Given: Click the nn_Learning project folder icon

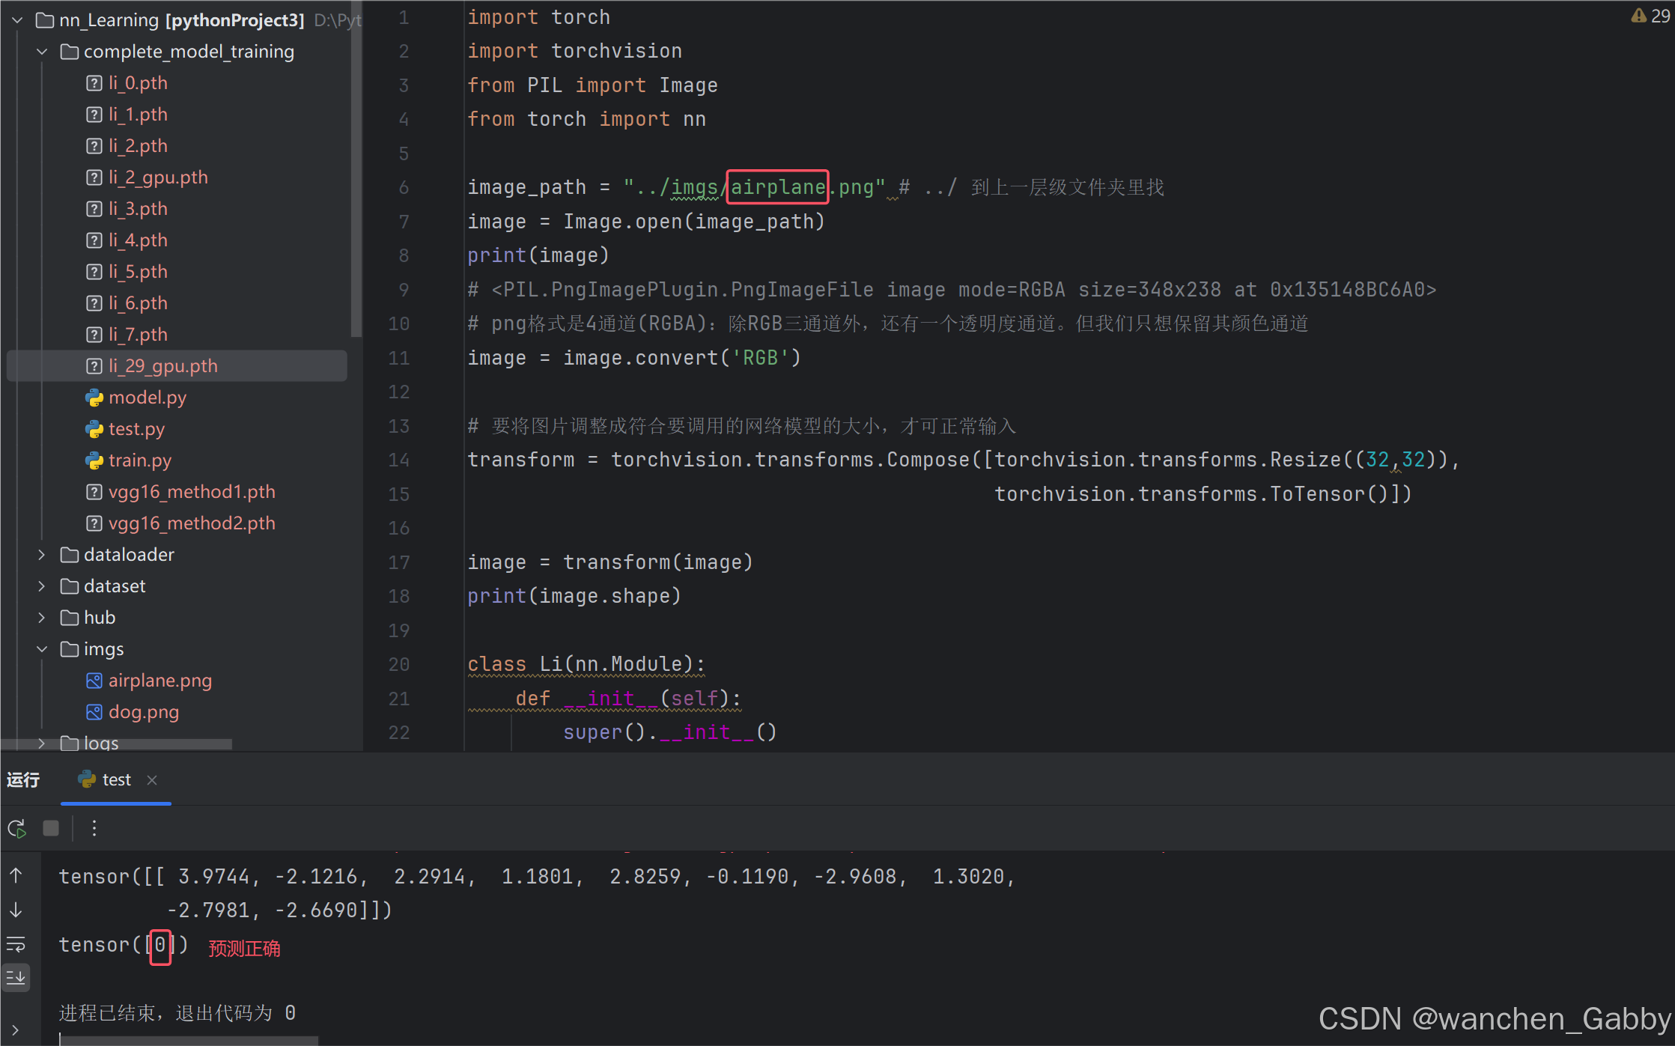Looking at the screenshot, I should 45,20.
